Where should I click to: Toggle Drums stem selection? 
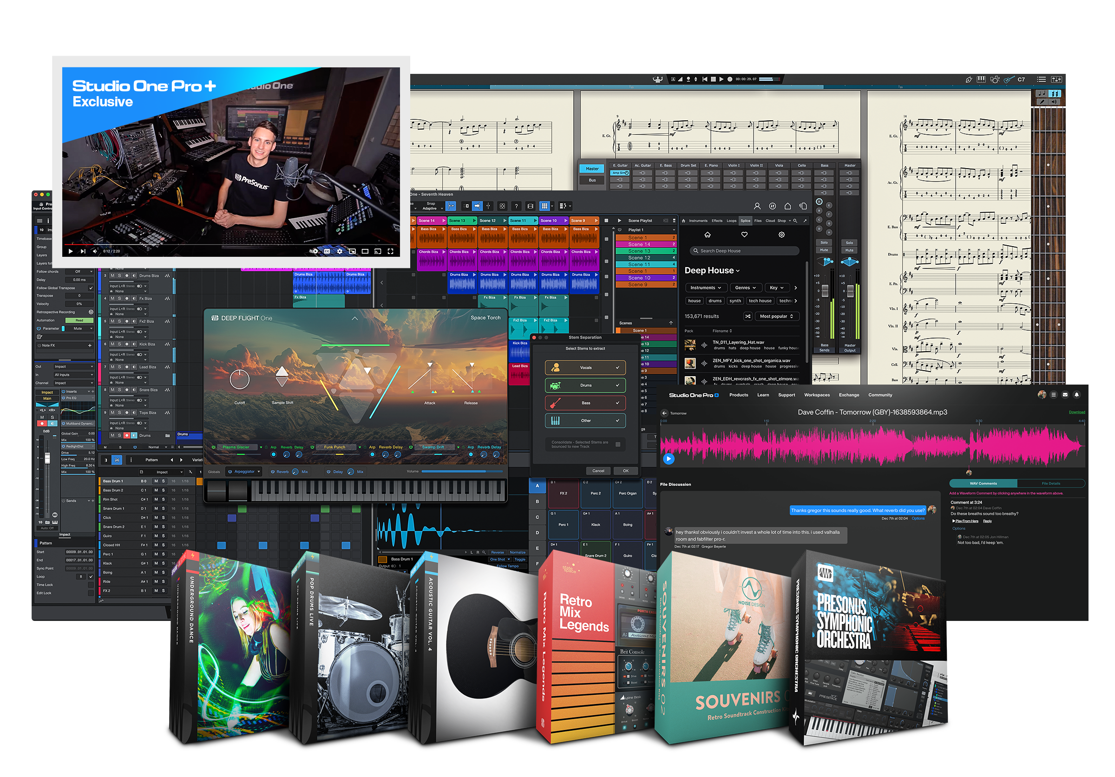[x=585, y=386]
